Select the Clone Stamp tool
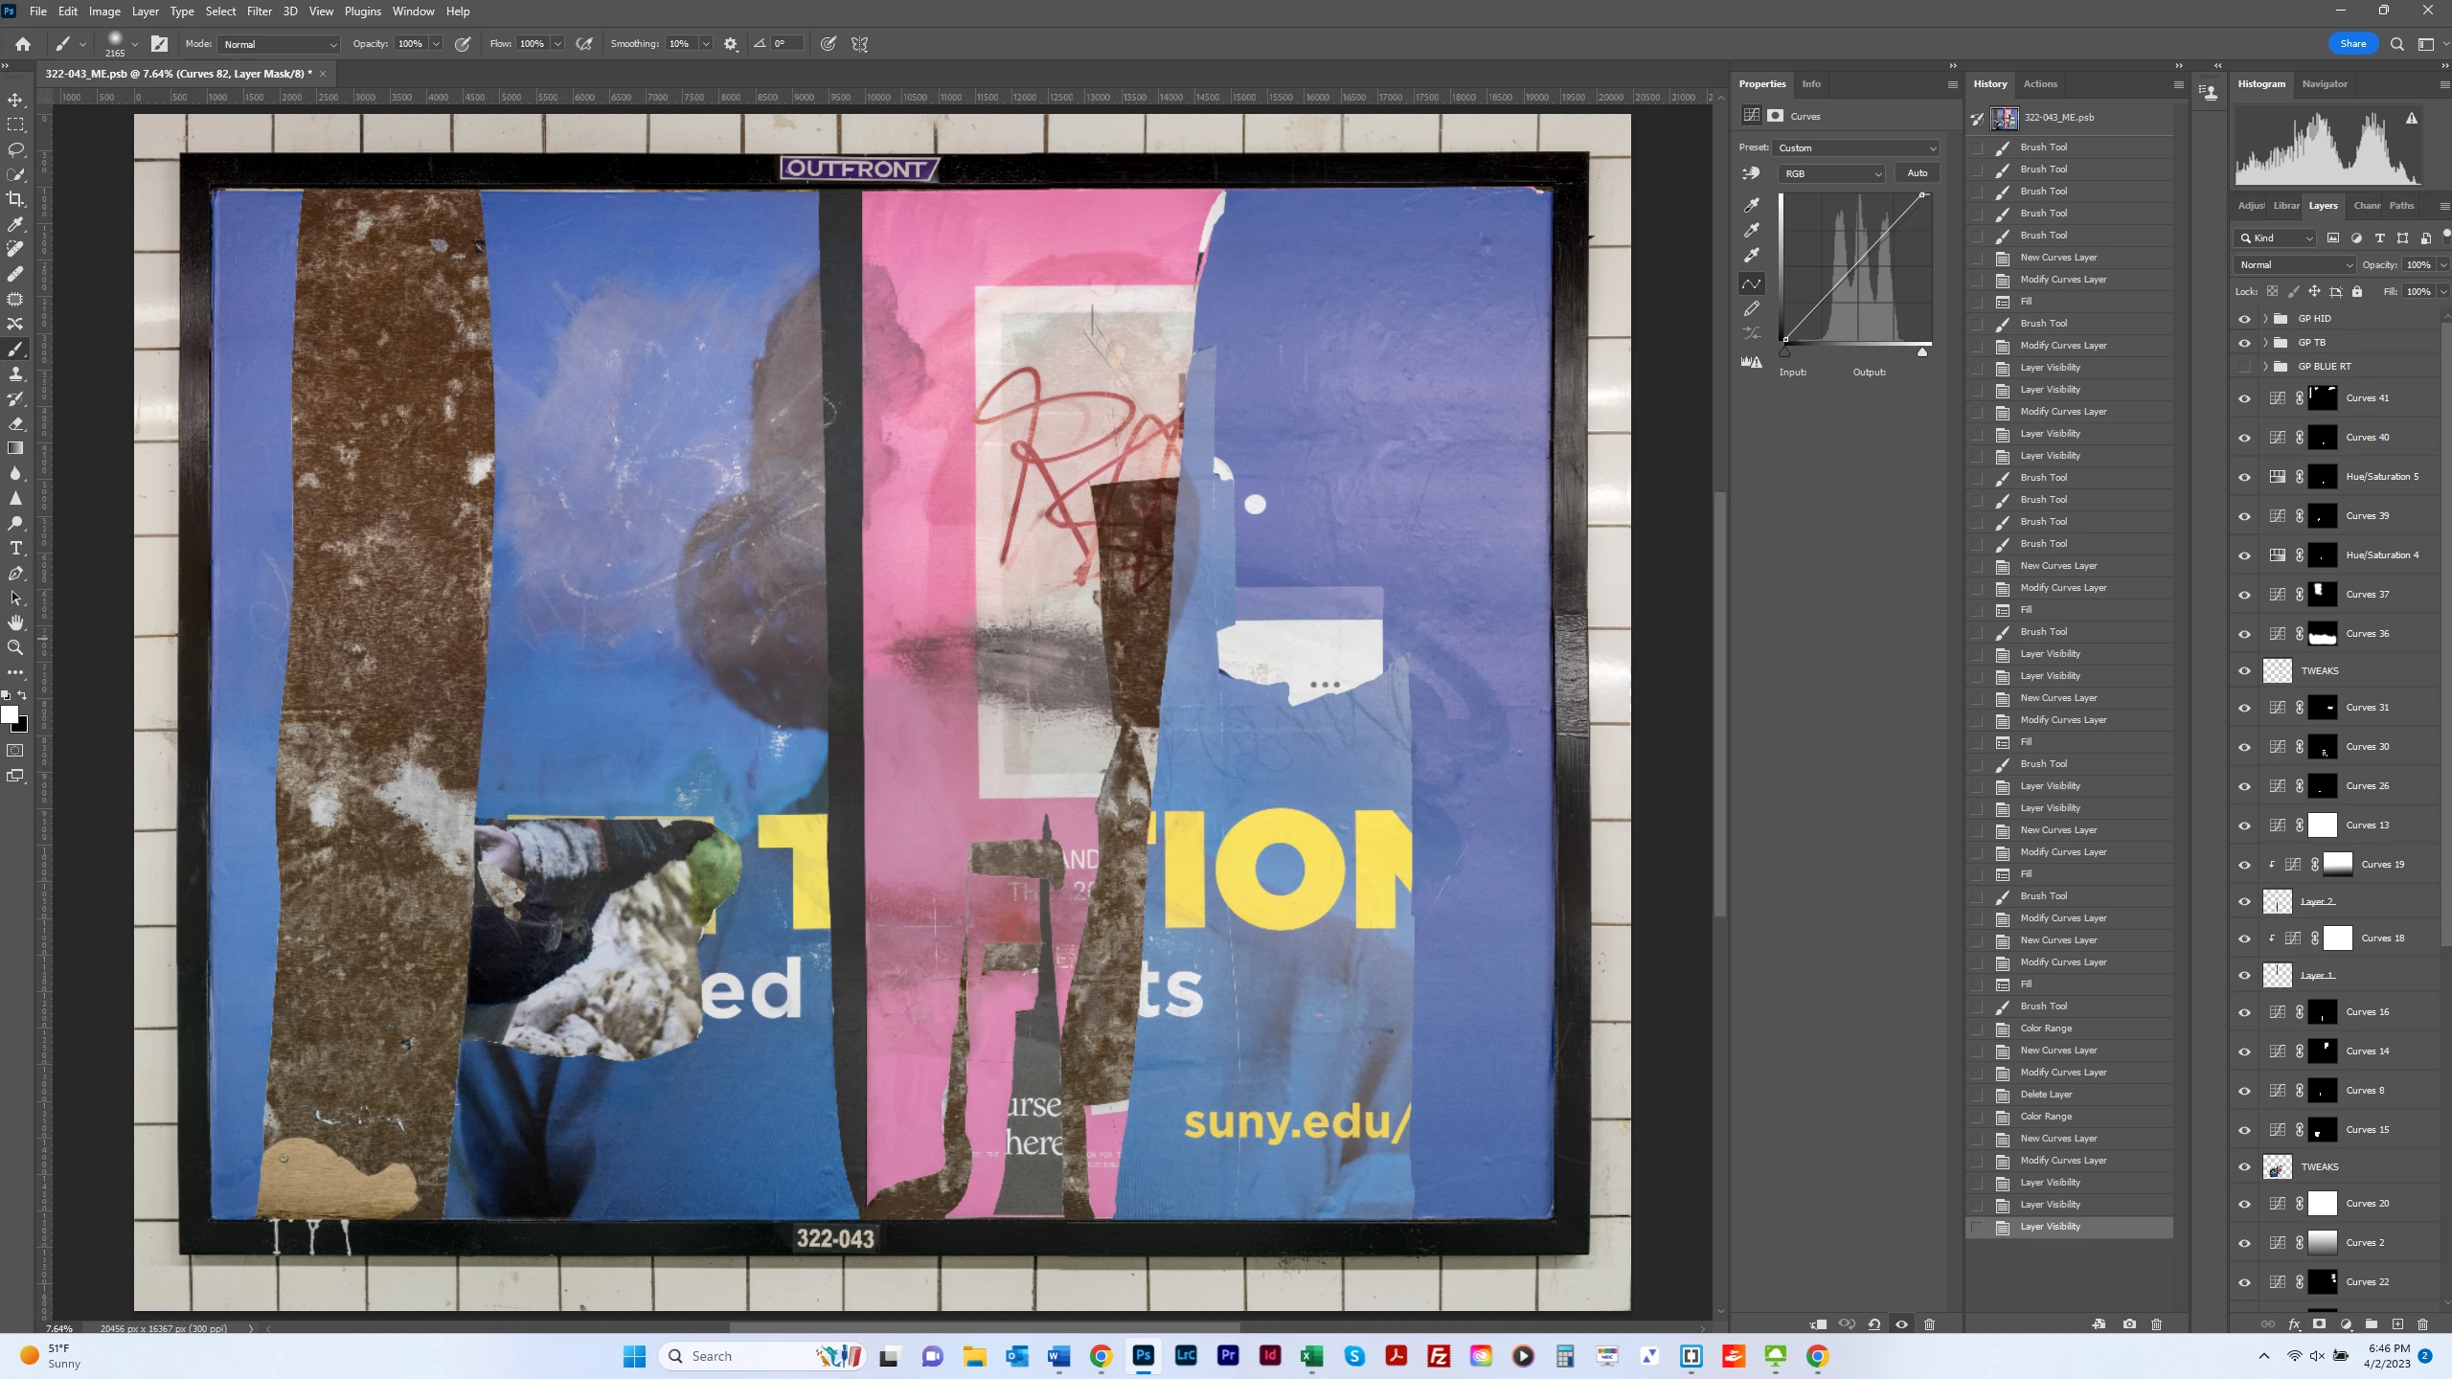Viewport: 2452px width, 1379px height. tap(15, 373)
